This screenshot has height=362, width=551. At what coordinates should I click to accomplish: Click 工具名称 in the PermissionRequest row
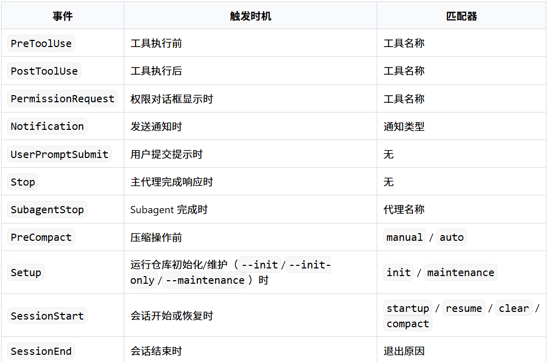[404, 99]
